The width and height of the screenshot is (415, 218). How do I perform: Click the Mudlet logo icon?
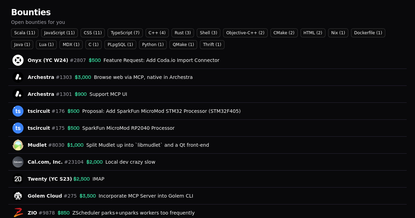[x=18, y=145]
